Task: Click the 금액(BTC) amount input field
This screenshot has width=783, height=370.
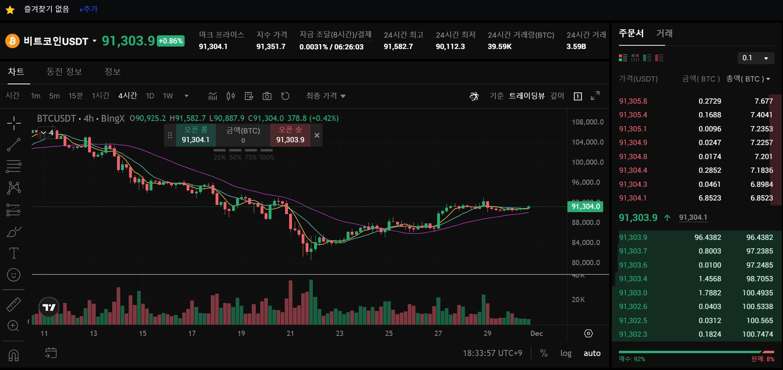Action: 243,135
